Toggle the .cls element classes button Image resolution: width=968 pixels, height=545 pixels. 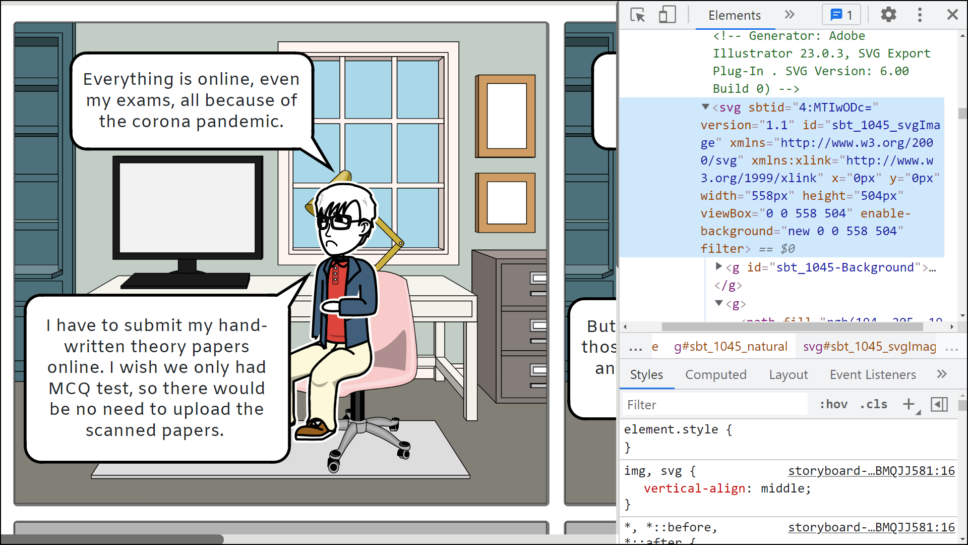[x=873, y=404]
